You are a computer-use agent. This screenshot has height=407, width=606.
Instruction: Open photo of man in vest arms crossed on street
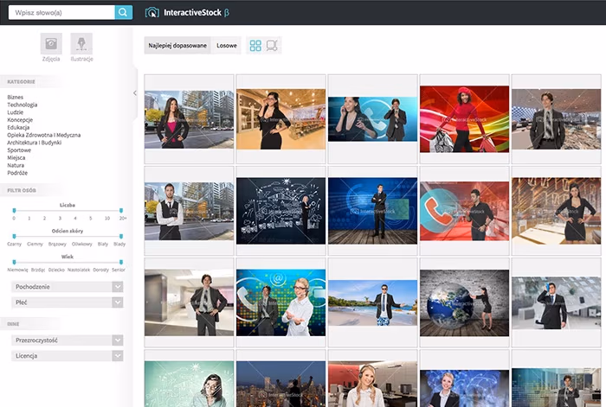tap(189, 212)
